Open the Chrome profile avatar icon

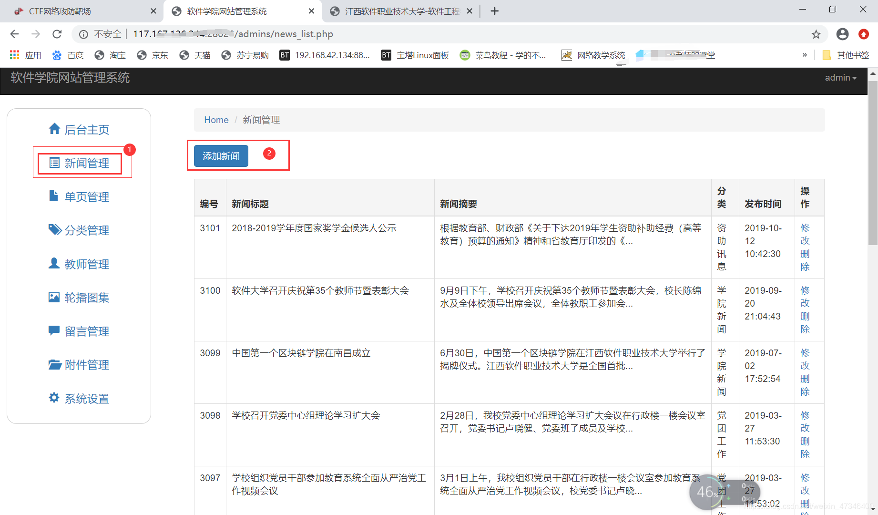click(842, 34)
